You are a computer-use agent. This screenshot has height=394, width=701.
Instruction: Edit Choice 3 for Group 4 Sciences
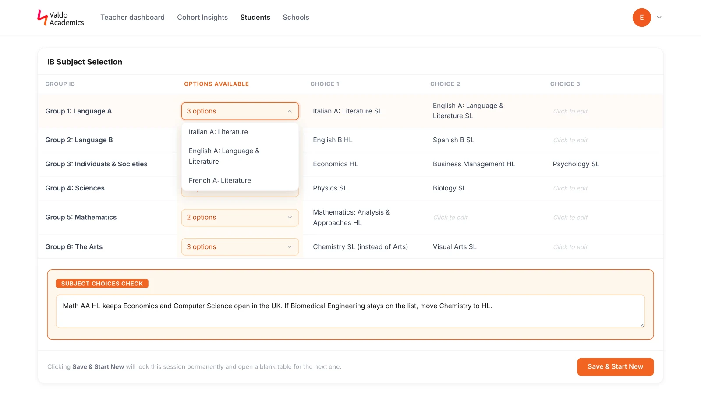(x=570, y=188)
